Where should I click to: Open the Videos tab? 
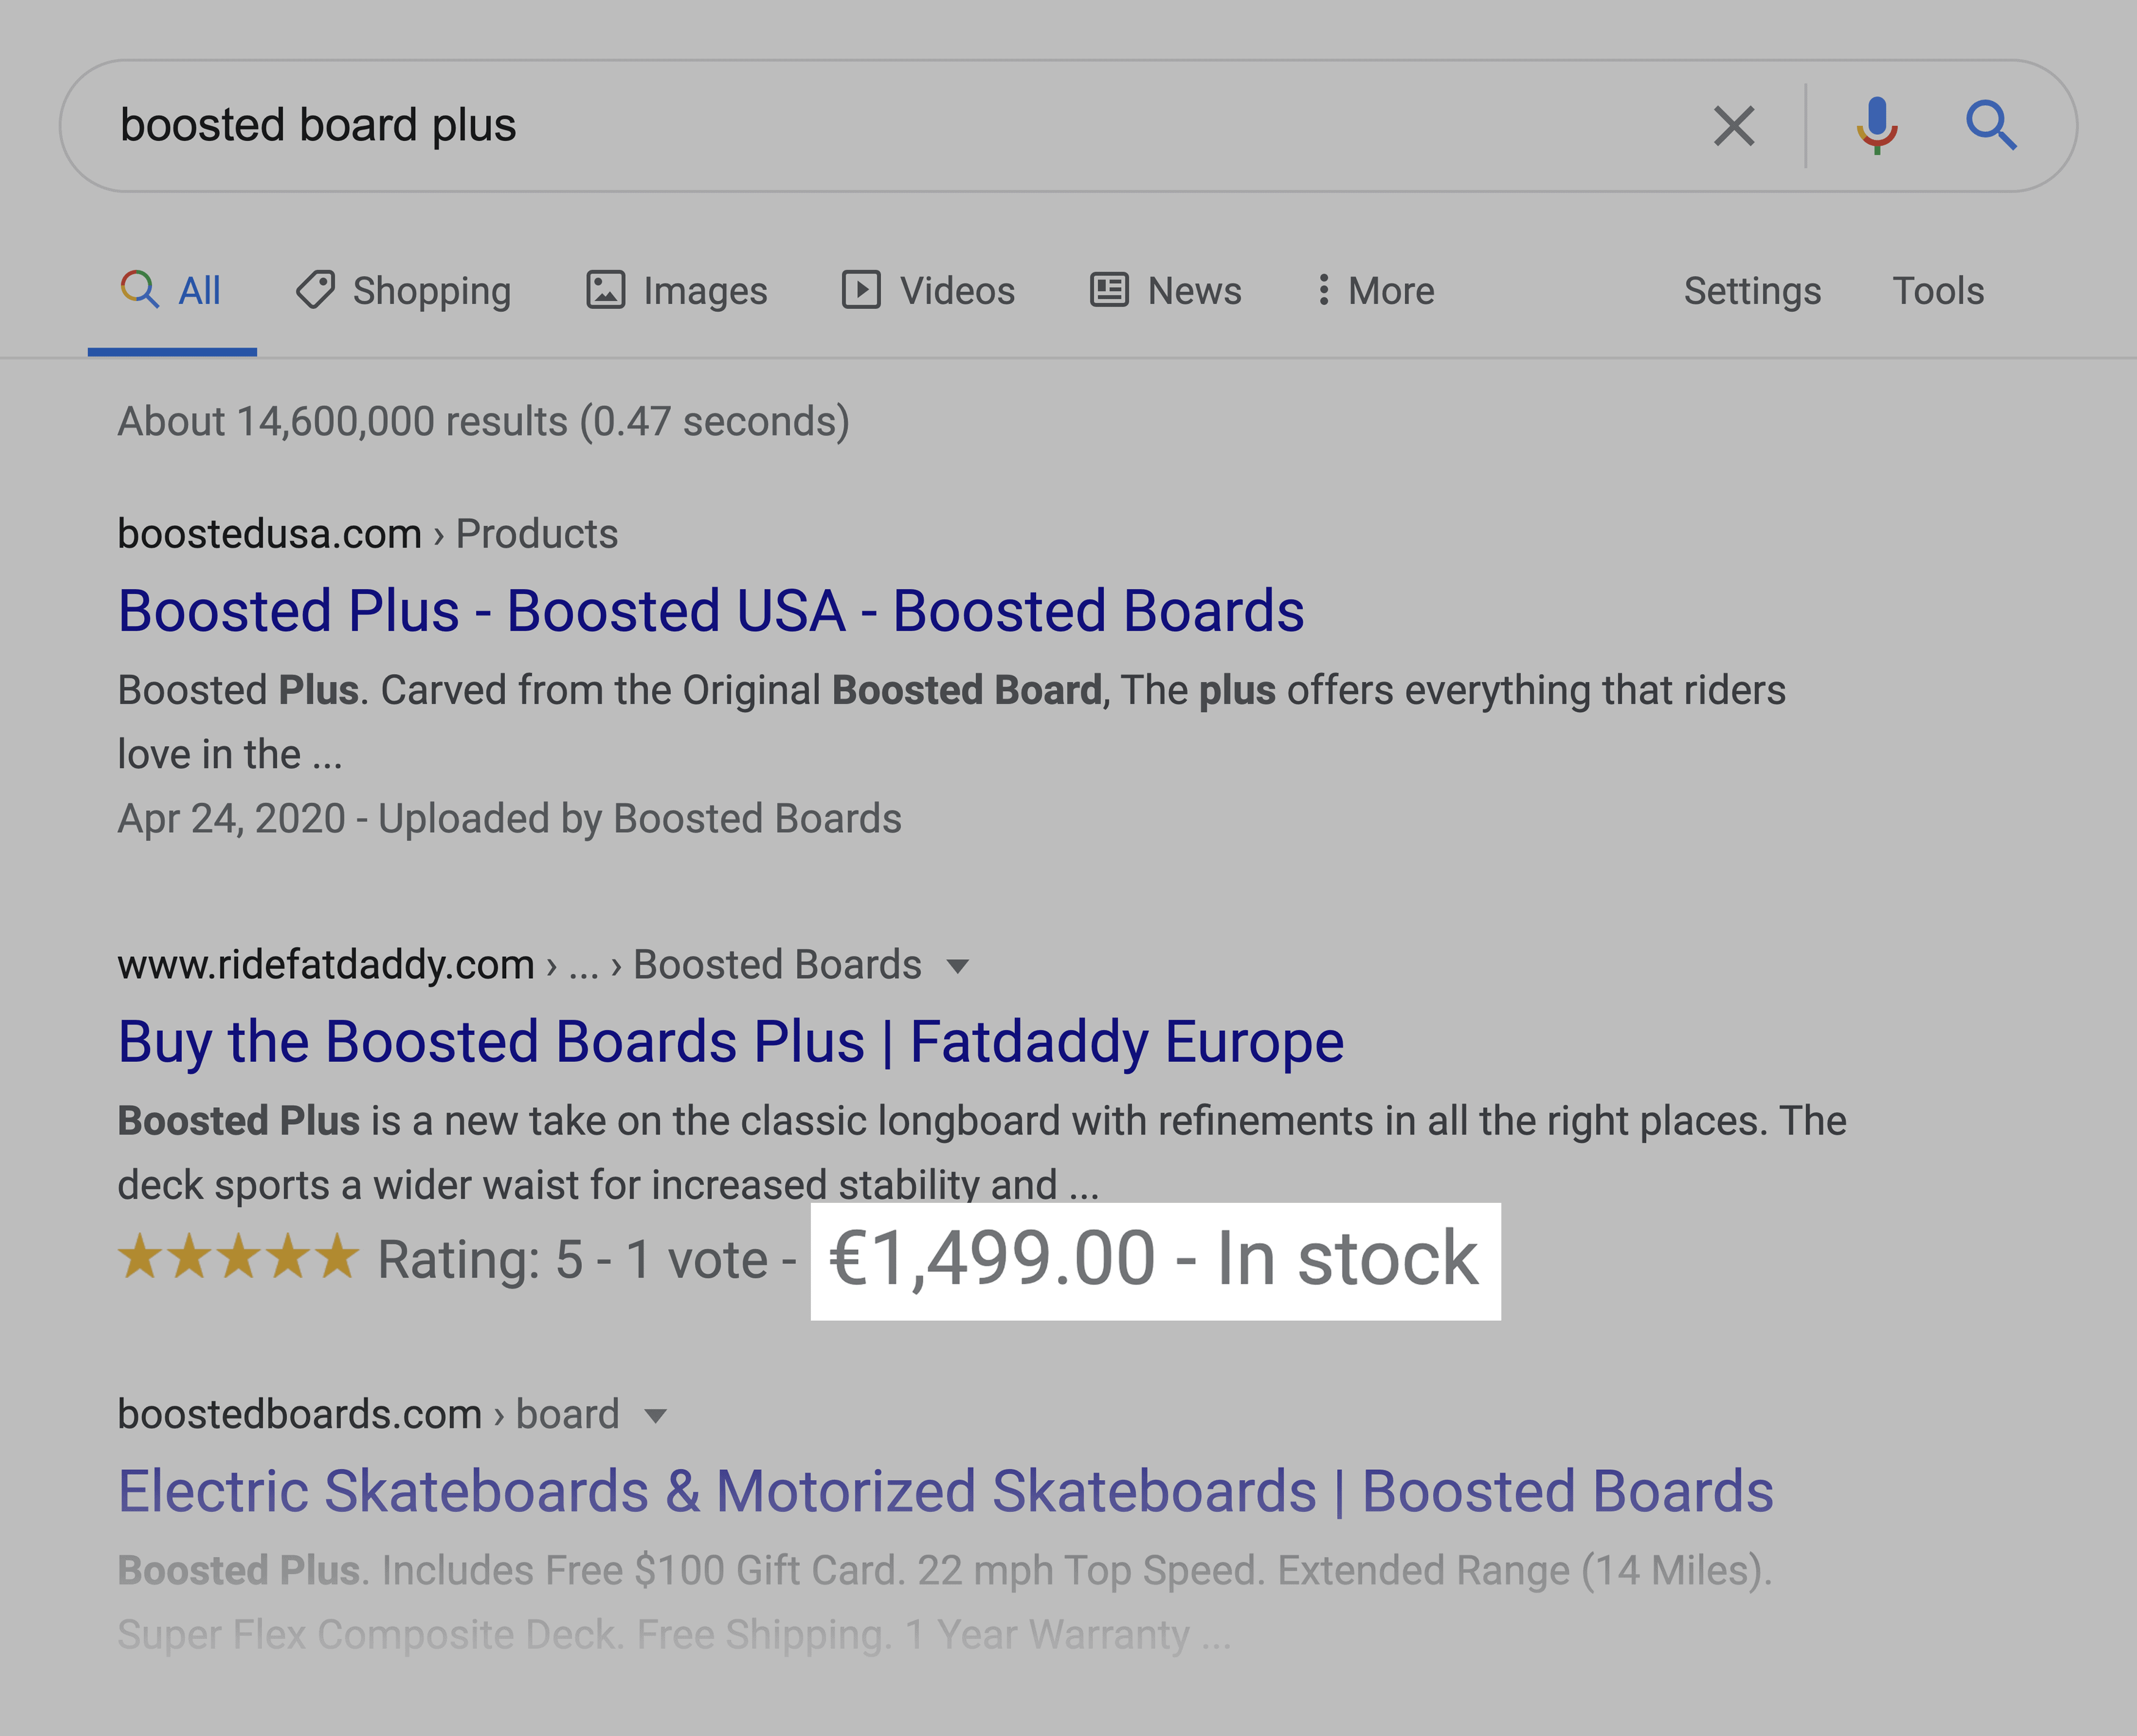(x=928, y=291)
